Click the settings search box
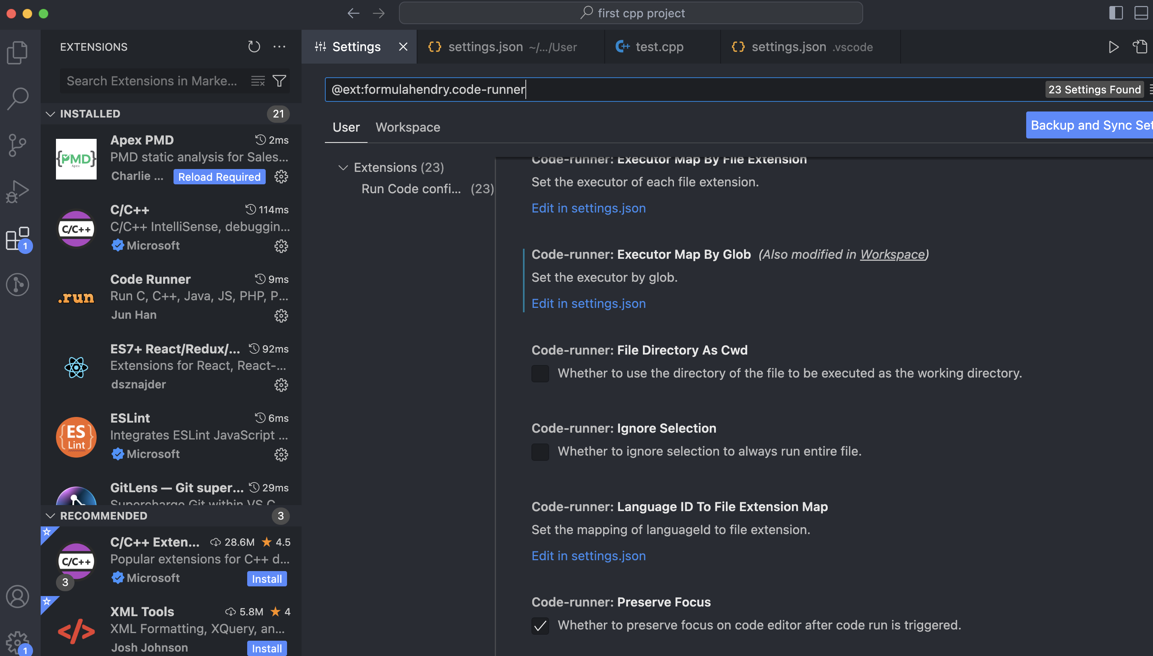This screenshot has height=656, width=1153. [685, 89]
